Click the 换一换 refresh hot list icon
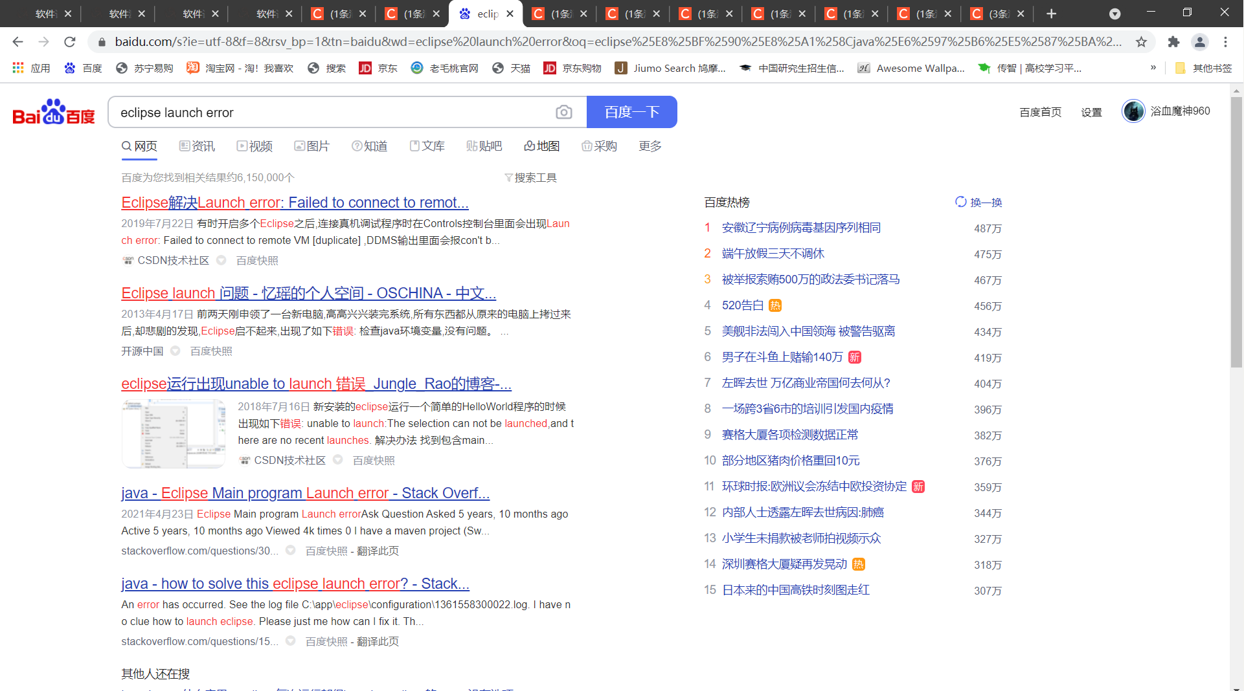Image resolution: width=1244 pixels, height=691 pixels. [x=961, y=202]
